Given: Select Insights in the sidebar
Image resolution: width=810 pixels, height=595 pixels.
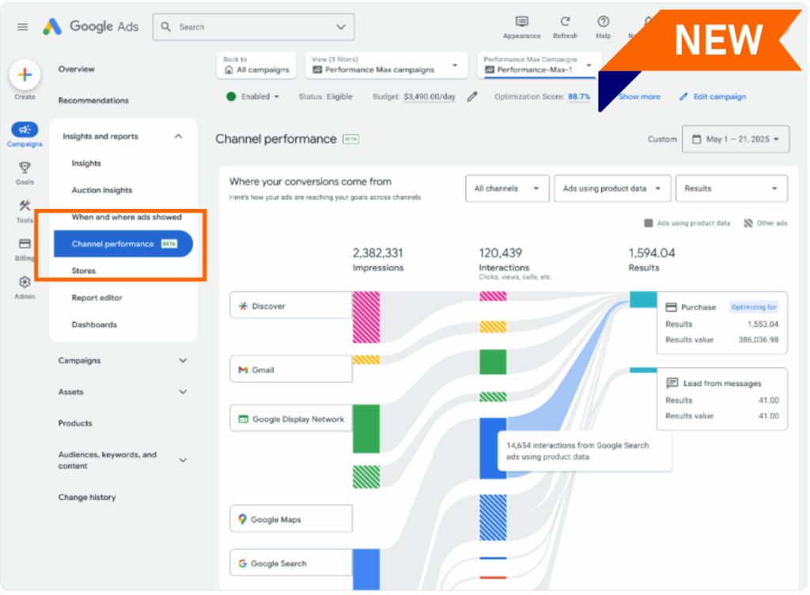Looking at the screenshot, I should point(86,163).
